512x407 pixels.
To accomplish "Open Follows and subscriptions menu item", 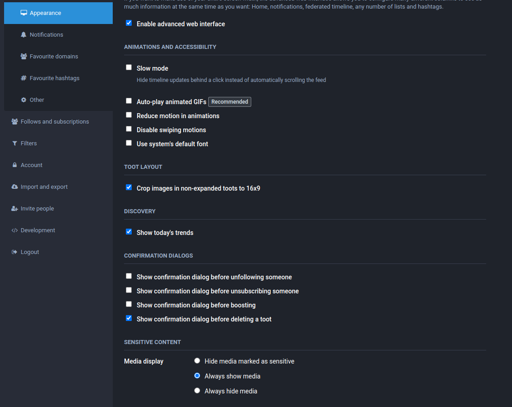I will click(55, 122).
